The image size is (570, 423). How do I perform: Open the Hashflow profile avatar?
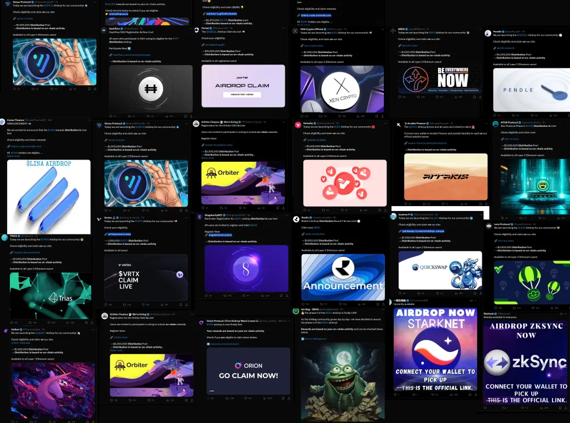(103, 31)
